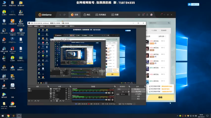Adjust transition duration 300 ms stepper
Image resolution: width=211 pixels, height=118 pixels.
(x=129, y=94)
